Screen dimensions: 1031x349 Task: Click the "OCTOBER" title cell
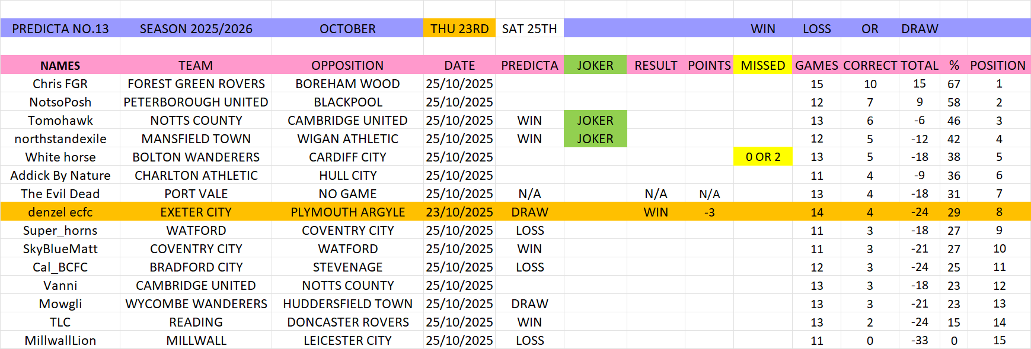point(347,28)
